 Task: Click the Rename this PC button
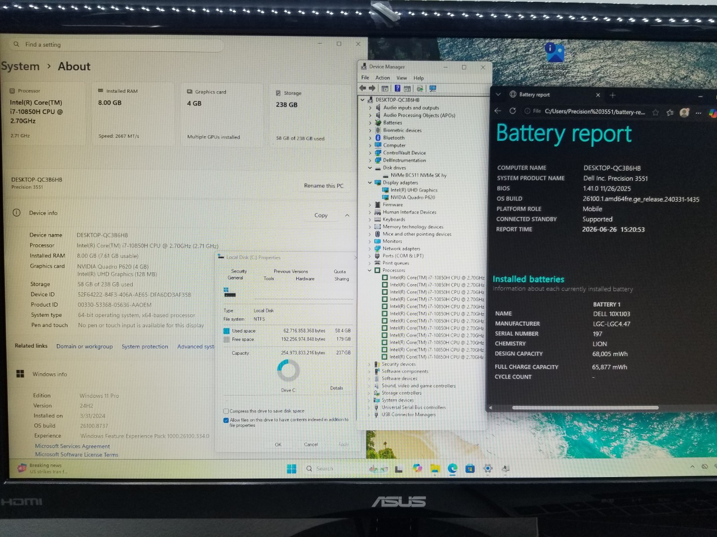(x=324, y=186)
